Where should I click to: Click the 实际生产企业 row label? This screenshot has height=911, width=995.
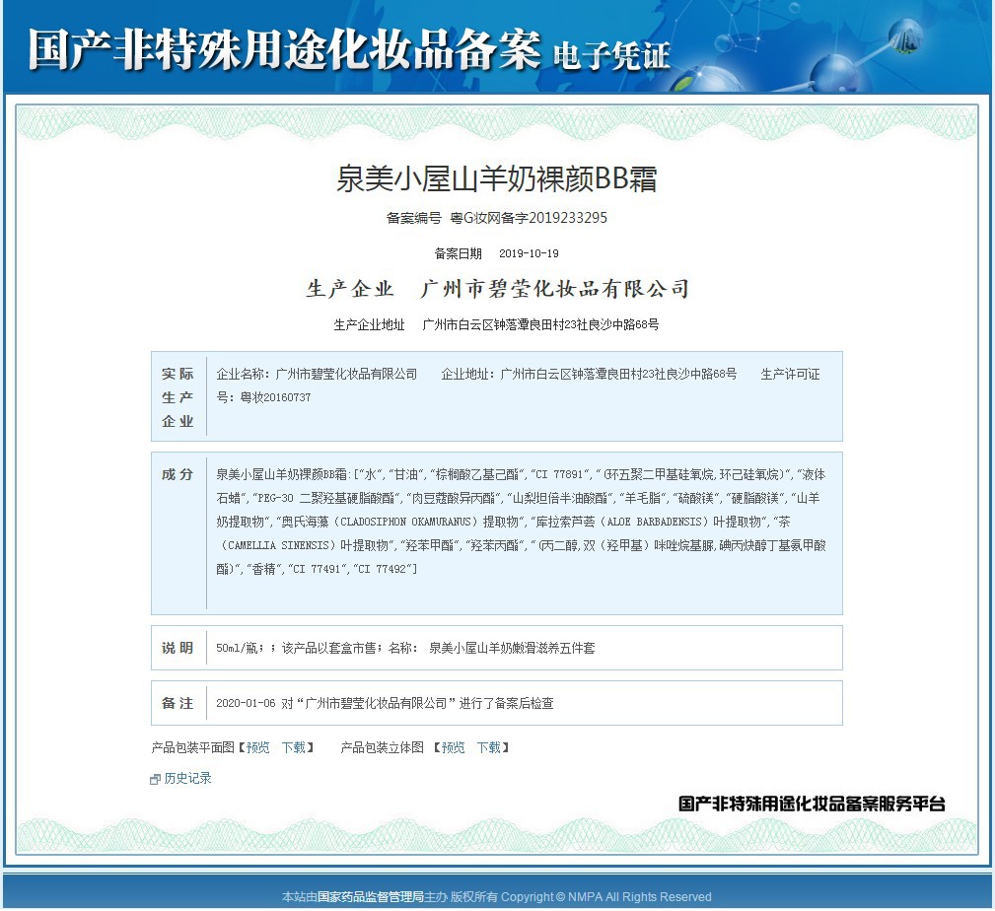click(x=178, y=397)
